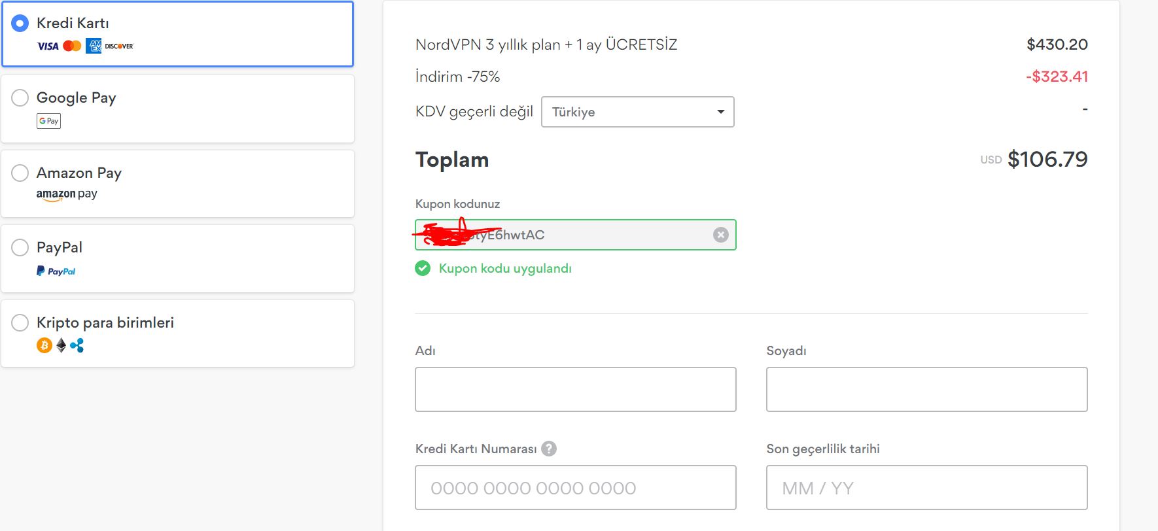Click the Ethereum diamond icon
Screen dimensions: 1158x531
(x=61, y=345)
